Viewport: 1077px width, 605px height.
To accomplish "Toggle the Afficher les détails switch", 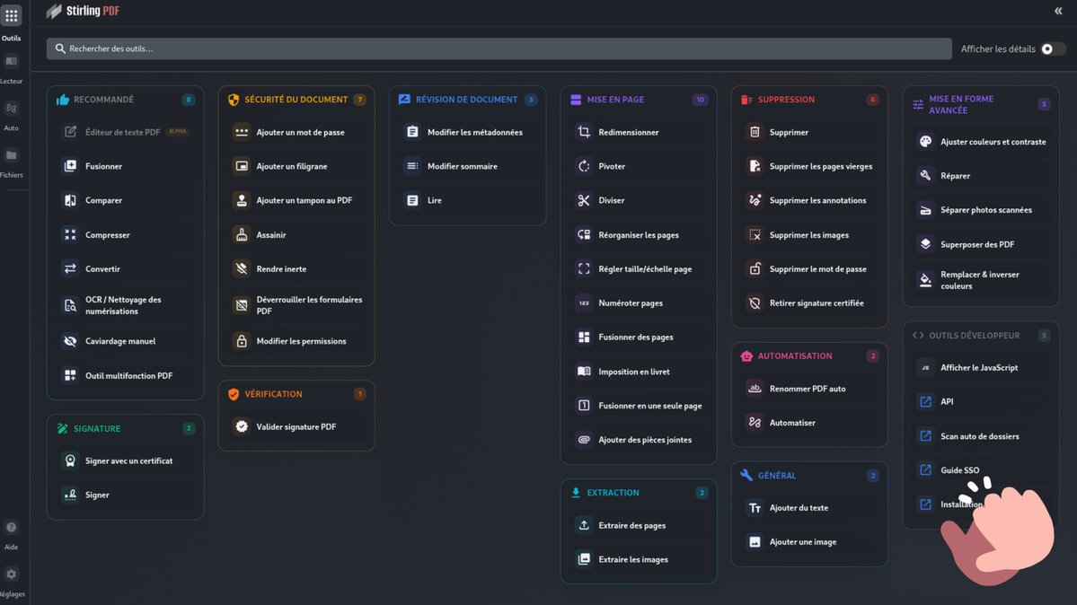I will pos(1052,48).
